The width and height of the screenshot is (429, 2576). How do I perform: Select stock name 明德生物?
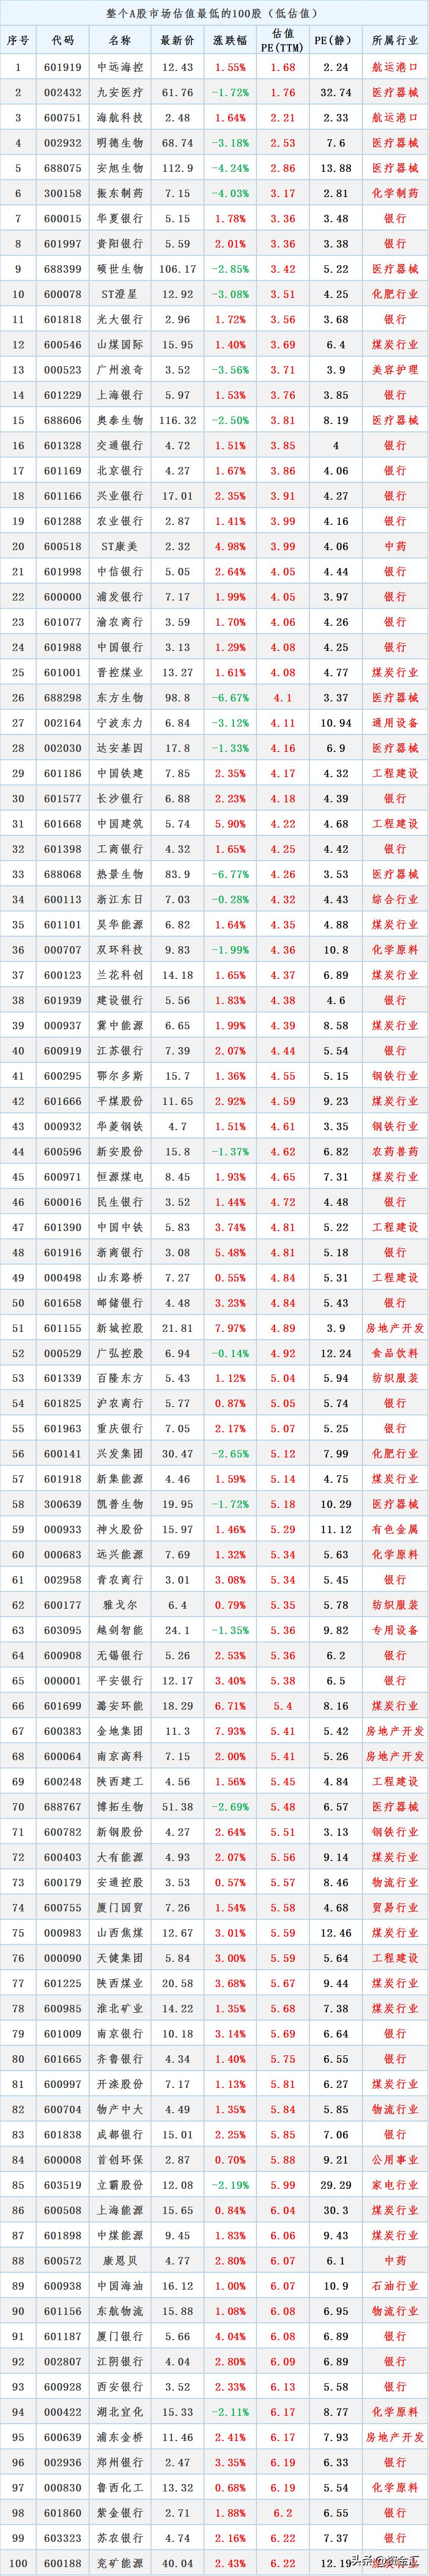pos(120,143)
